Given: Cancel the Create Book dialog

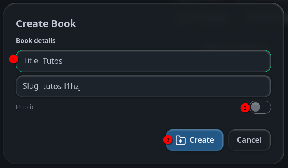Looking at the screenshot, I should point(250,140).
